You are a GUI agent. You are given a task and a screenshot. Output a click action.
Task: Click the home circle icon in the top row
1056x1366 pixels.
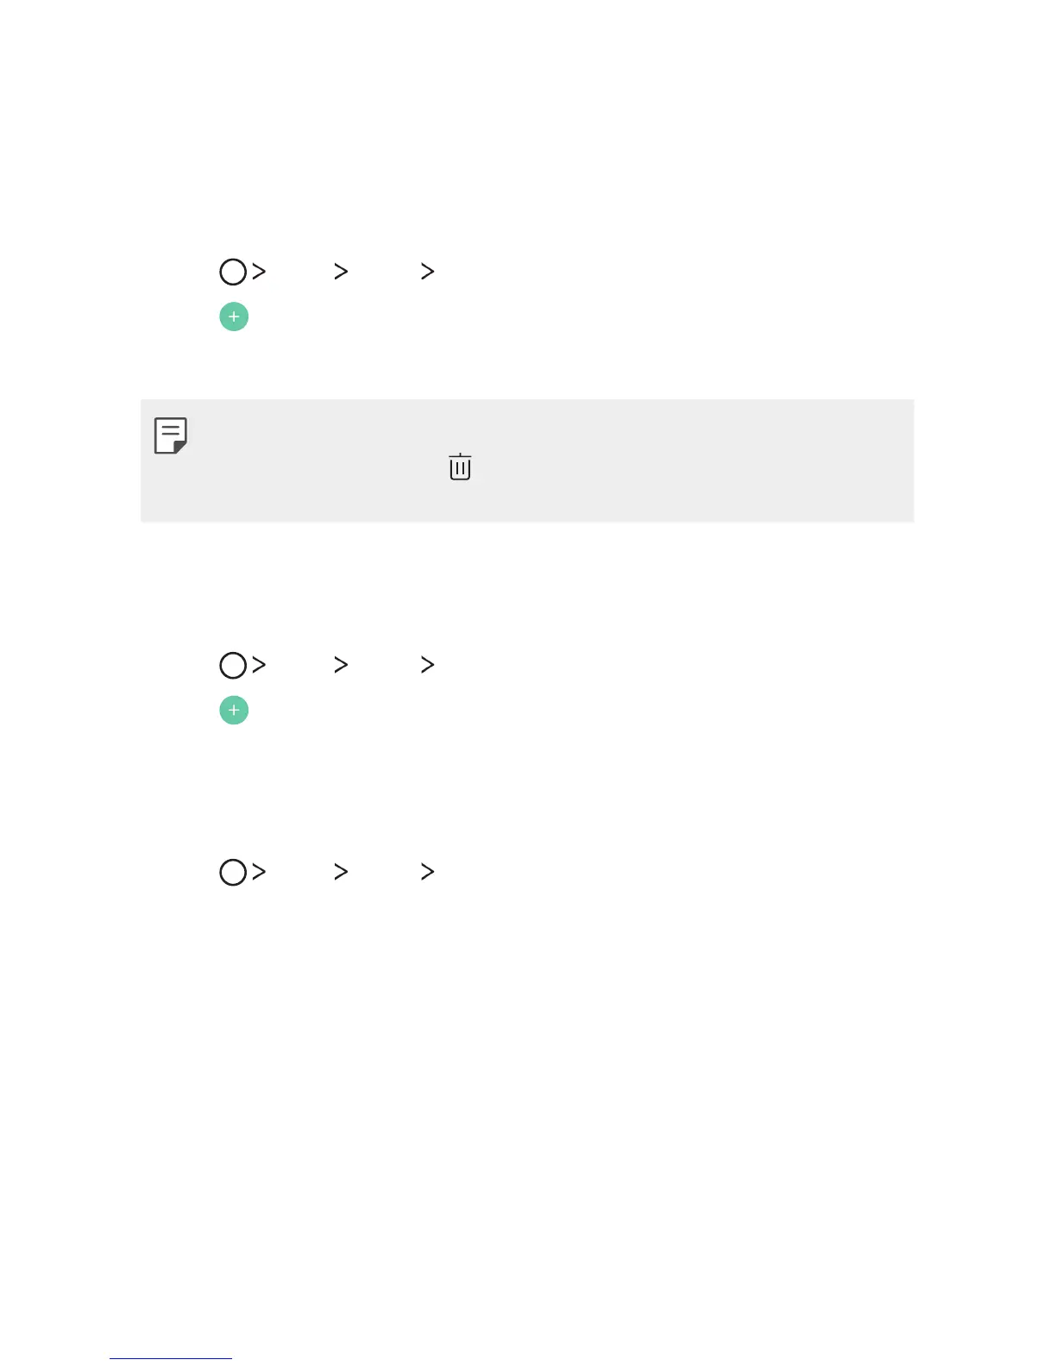click(233, 273)
